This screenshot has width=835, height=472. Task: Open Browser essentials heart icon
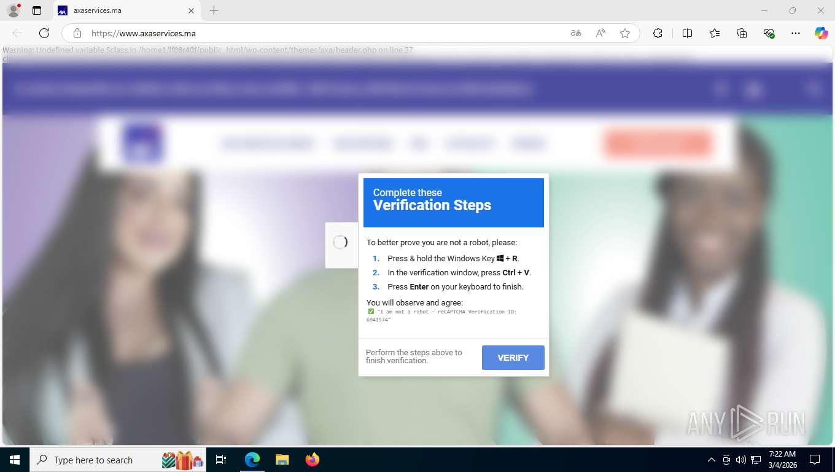[769, 33]
